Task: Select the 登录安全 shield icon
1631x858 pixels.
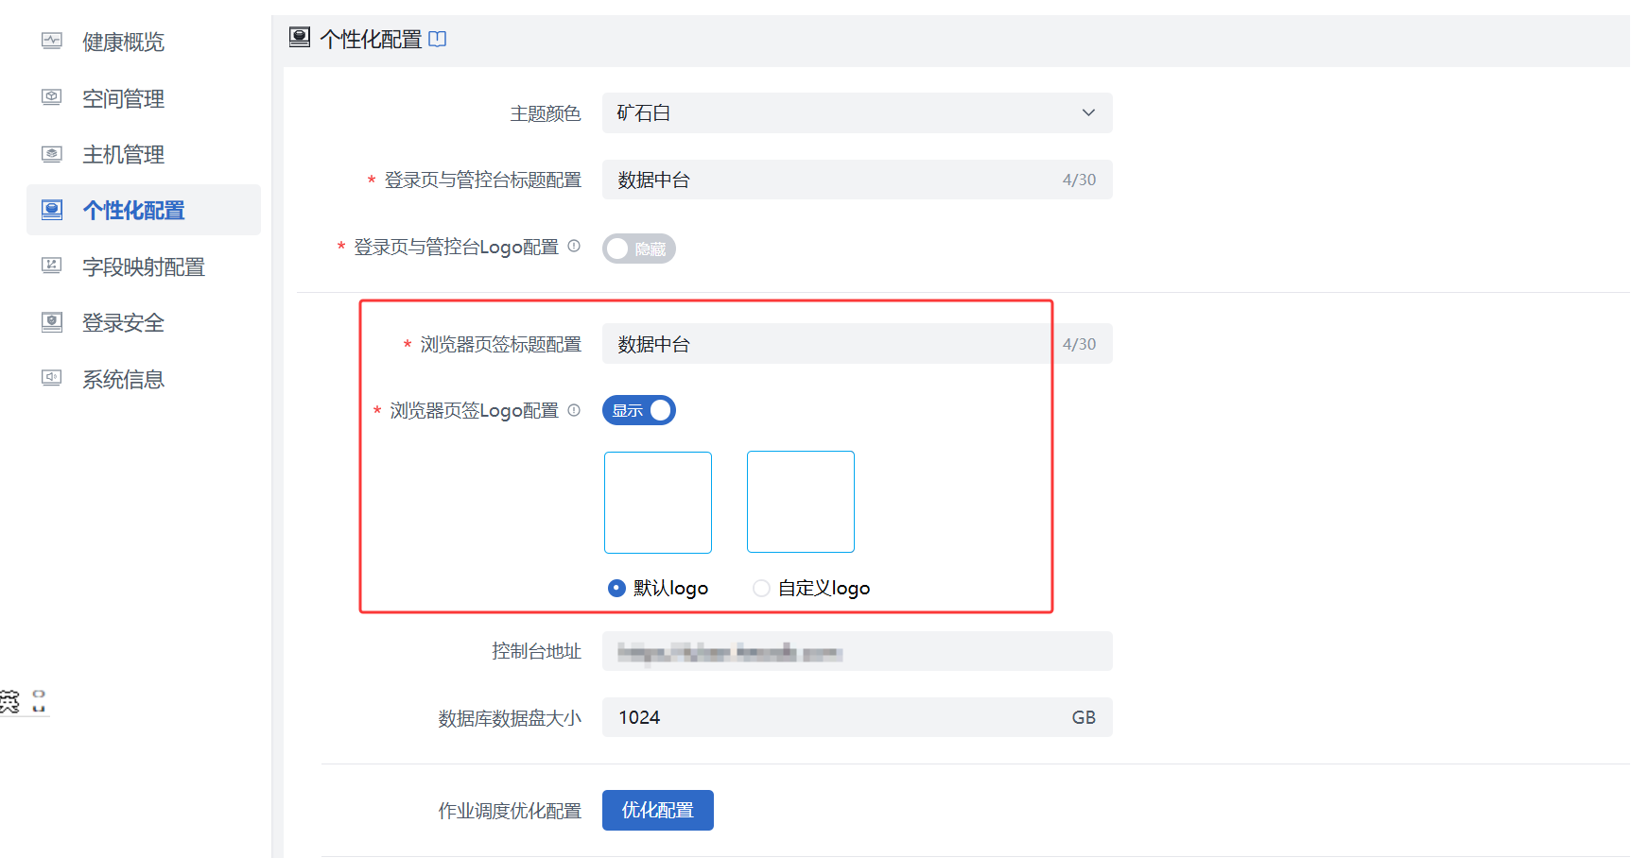Action: point(51,322)
